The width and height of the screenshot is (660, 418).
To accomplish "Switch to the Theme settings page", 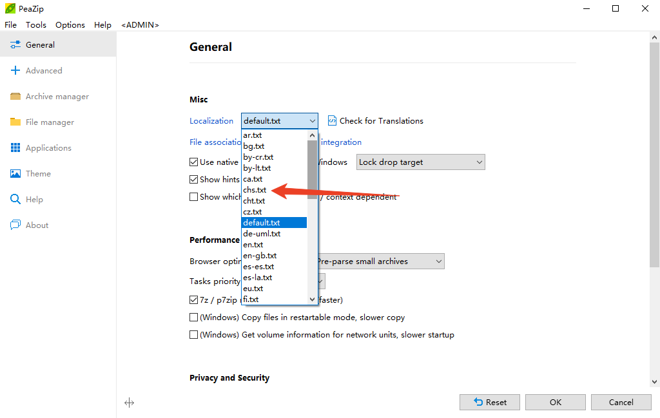I will (x=58, y=174).
